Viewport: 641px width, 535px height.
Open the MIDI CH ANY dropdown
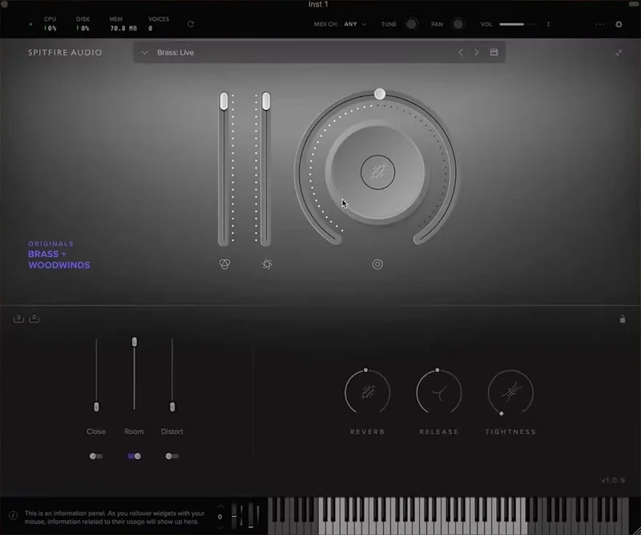[x=355, y=24]
